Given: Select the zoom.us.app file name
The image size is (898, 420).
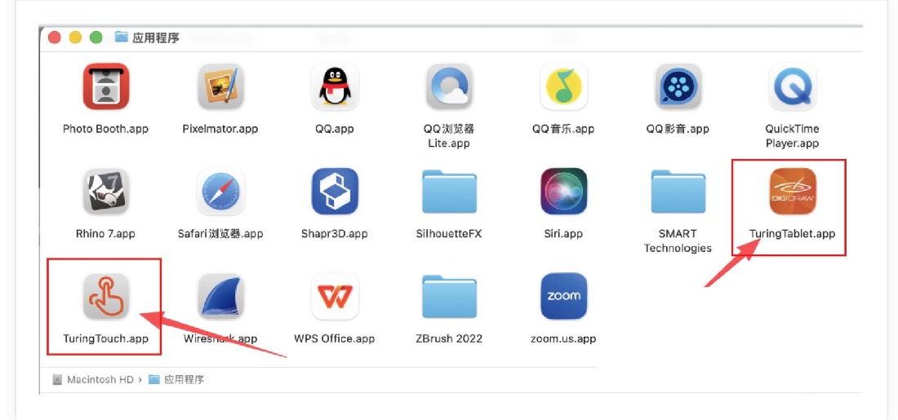Looking at the screenshot, I should tap(563, 338).
